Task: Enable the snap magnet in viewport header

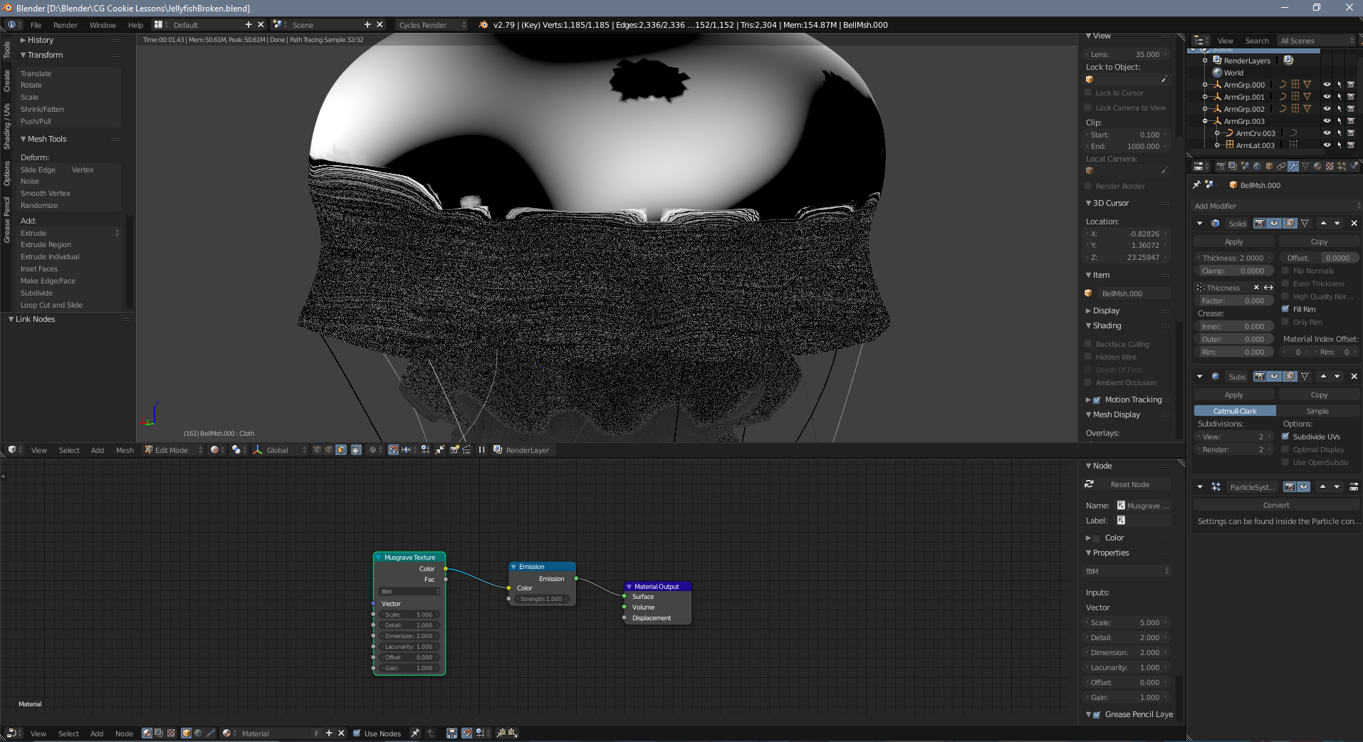Action: click(x=394, y=450)
